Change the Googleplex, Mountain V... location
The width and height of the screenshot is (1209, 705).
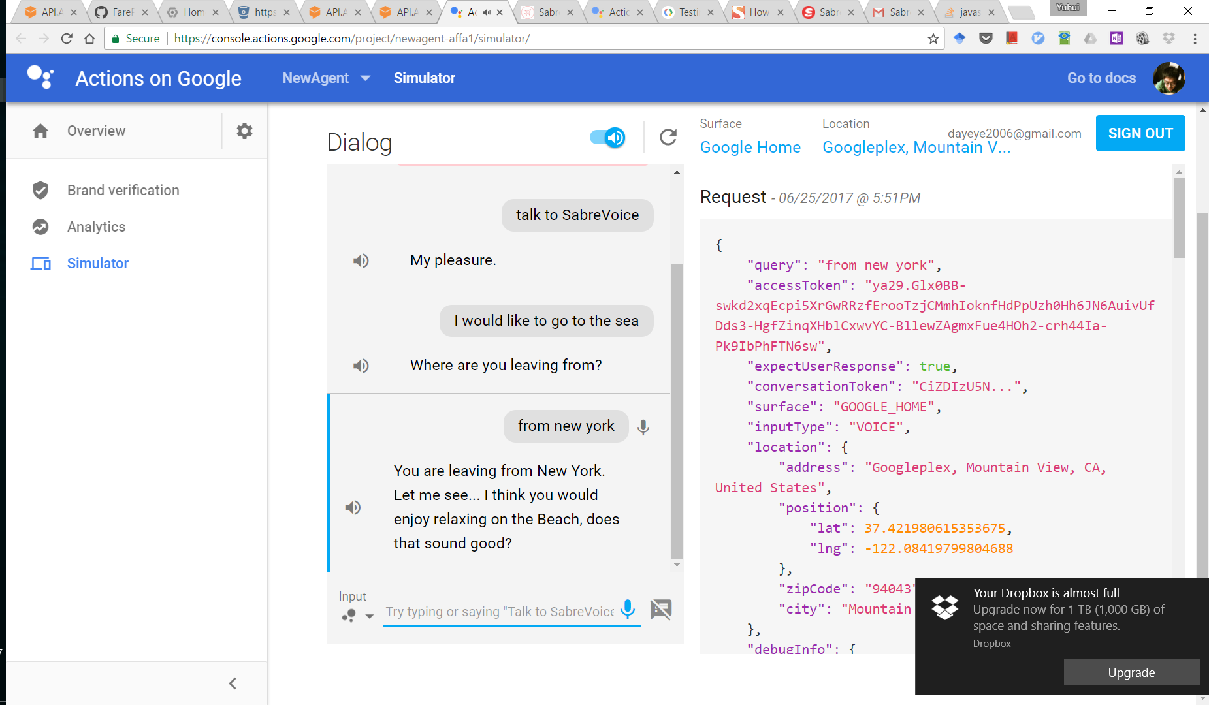coord(916,148)
